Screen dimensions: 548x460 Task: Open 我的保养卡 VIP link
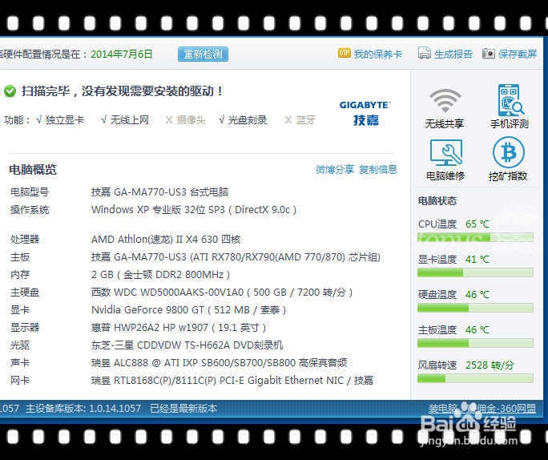[378, 54]
